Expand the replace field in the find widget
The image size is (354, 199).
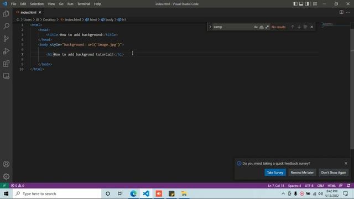click(210, 27)
